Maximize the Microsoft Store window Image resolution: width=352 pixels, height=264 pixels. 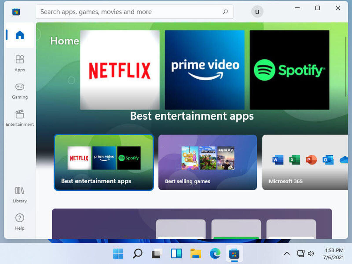pos(318,8)
